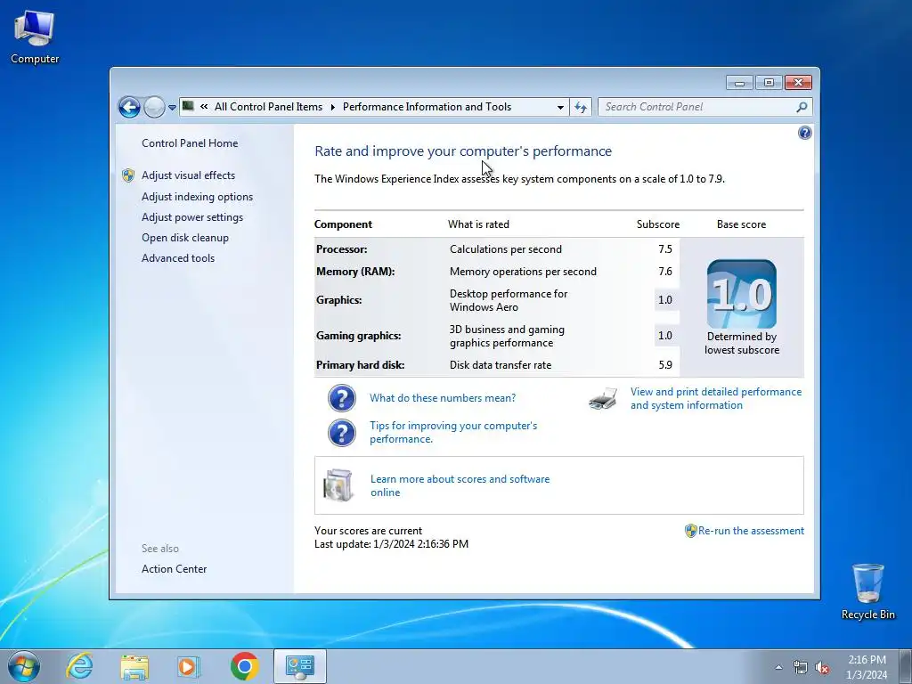912x684 pixels.
Task: Click the Show desktop strip
Action: (x=905, y=666)
